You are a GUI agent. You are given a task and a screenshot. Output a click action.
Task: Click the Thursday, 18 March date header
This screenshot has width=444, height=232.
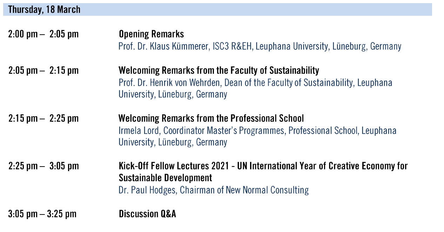(45, 9)
